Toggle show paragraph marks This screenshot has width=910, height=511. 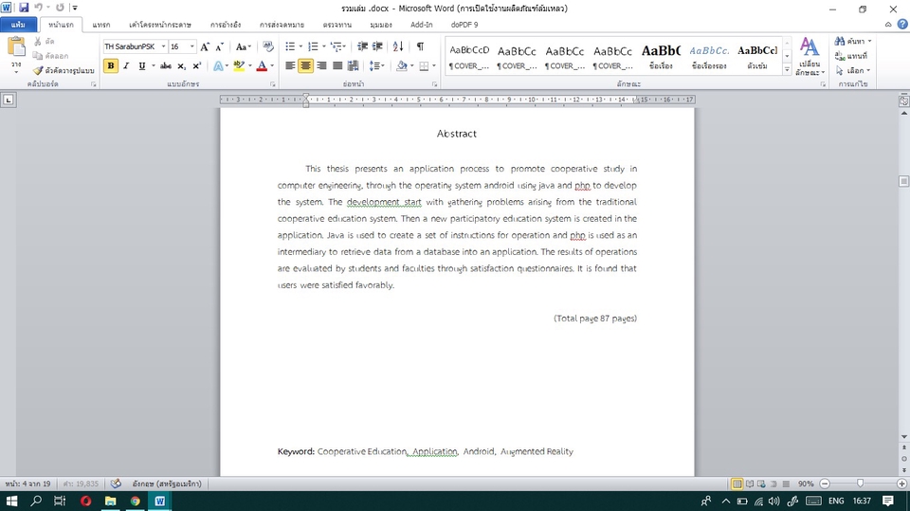(420, 46)
